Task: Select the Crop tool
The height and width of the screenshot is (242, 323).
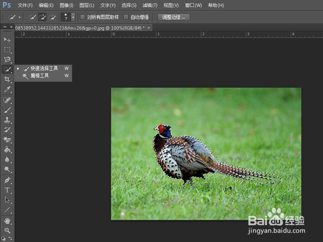Action: [7, 79]
